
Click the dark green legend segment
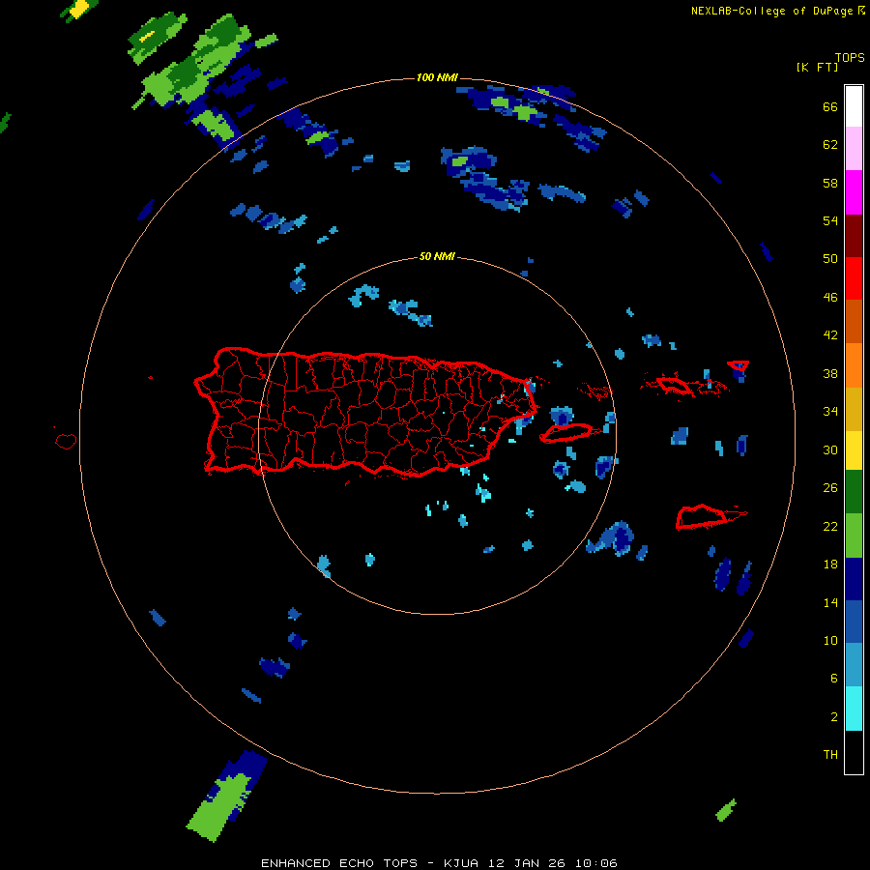click(854, 492)
